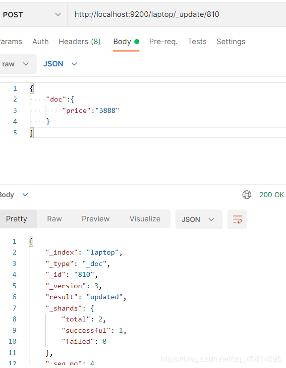Viewport: 286px width, 368px height.
Task: Open the Visualize response view
Action: 145,219
